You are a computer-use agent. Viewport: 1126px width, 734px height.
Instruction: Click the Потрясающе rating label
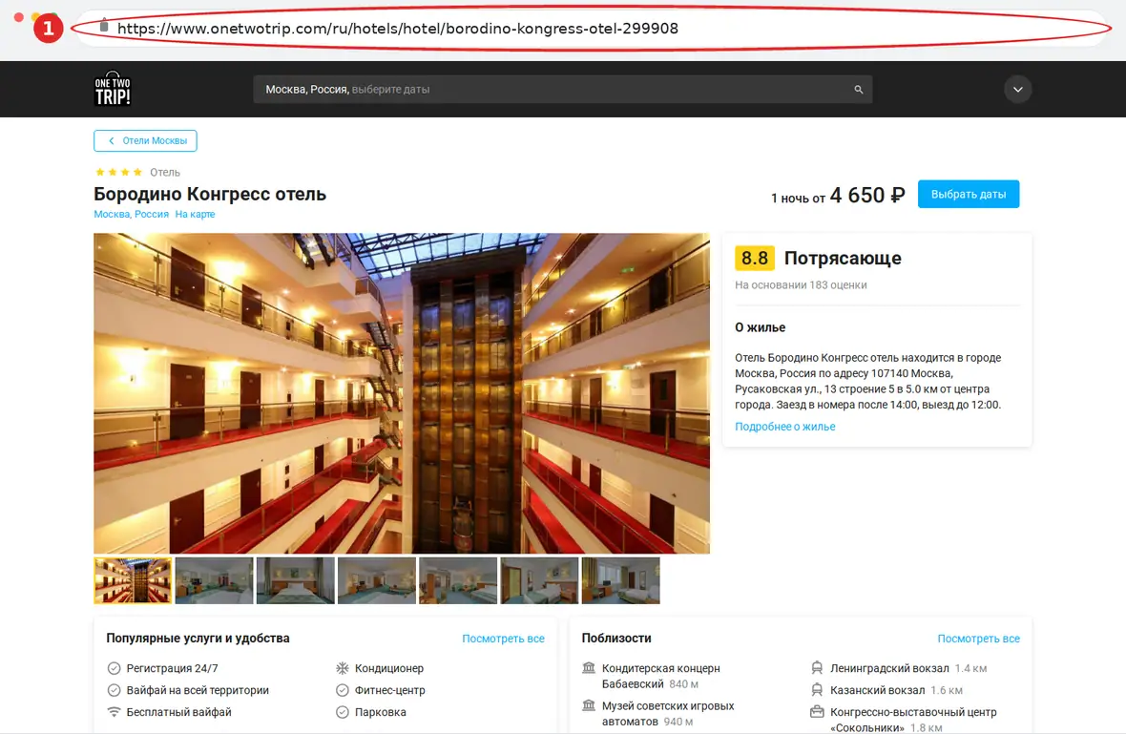click(843, 258)
